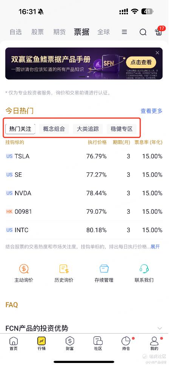Tap the 联系我们 headset icon
This screenshot has height=366, width=169.
(x=144, y=269)
